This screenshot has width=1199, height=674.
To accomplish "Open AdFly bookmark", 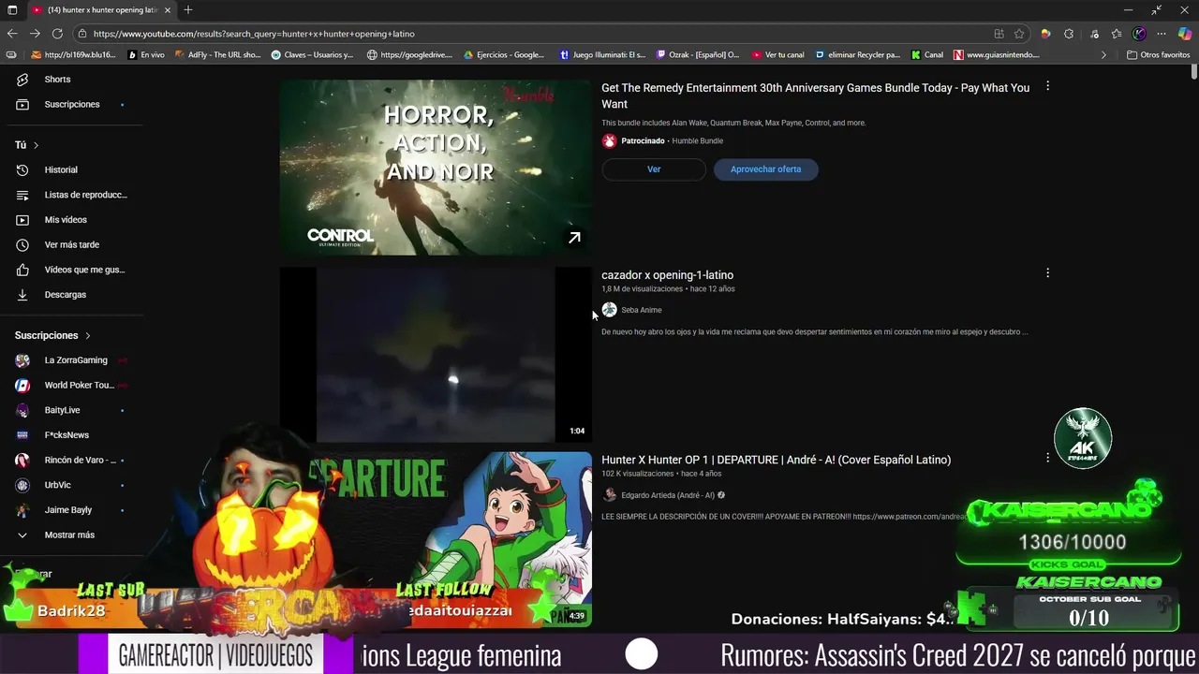I will coord(217,55).
